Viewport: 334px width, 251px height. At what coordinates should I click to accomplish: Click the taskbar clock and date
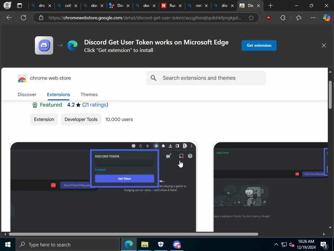point(306,244)
